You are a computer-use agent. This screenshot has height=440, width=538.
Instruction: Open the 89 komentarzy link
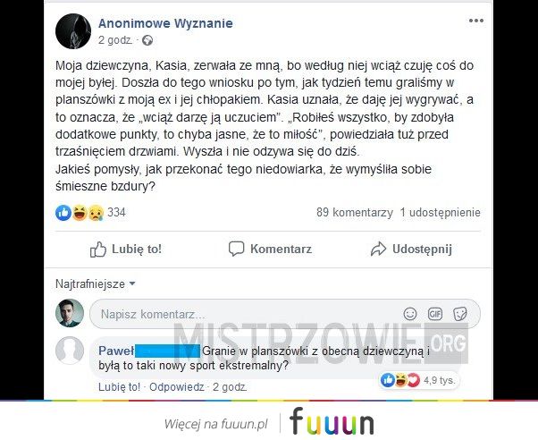355,212
